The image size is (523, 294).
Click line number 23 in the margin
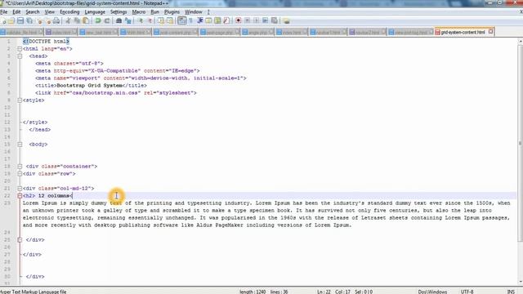pos(7,203)
